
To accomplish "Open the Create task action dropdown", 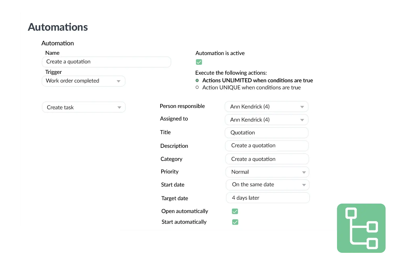I will coord(83,107).
